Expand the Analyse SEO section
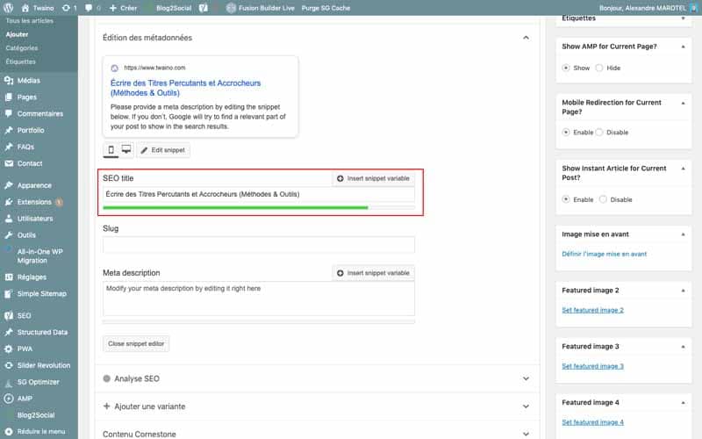The image size is (702, 439). pos(526,378)
